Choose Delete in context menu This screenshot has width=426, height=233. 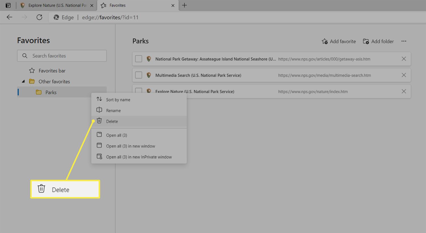(x=139, y=121)
